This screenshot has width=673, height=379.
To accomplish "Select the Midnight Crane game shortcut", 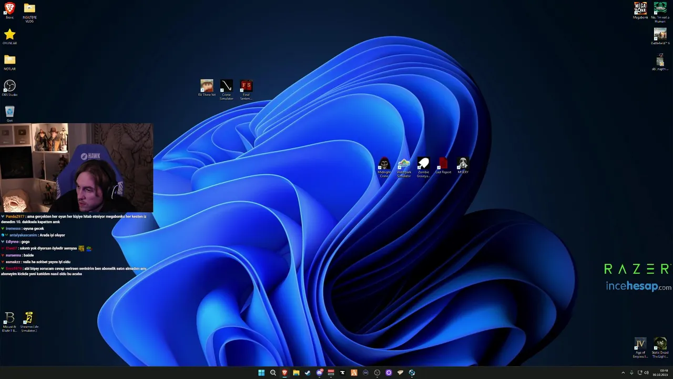I will [x=384, y=167].
